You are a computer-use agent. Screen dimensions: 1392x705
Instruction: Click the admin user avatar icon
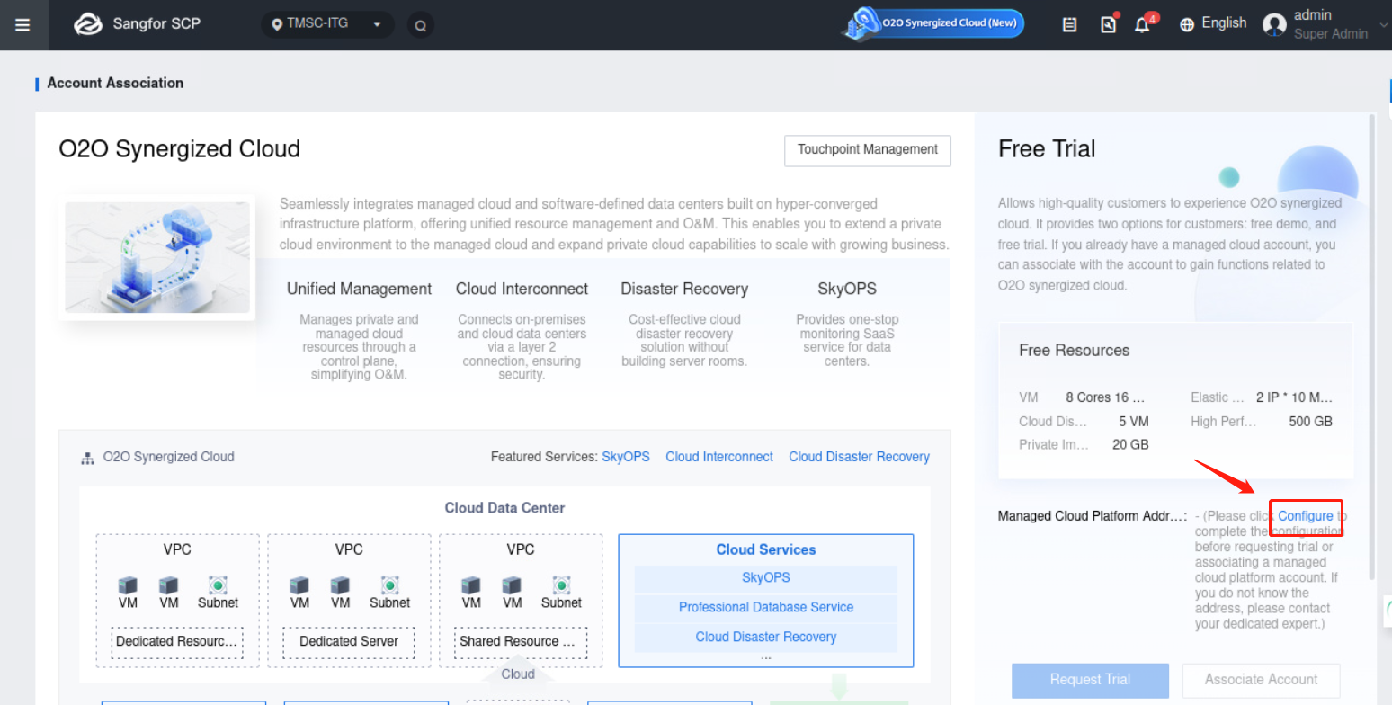pyautogui.click(x=1274, y=24)
